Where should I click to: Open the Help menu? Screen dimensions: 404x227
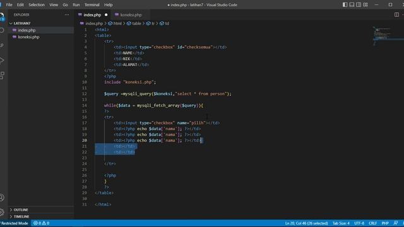(109, 4)
